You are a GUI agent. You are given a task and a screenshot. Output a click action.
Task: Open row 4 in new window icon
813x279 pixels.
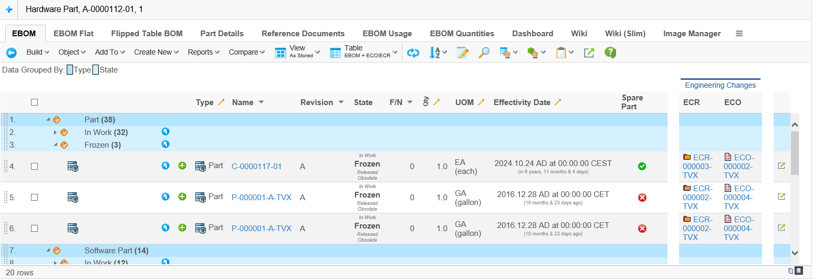781,166
